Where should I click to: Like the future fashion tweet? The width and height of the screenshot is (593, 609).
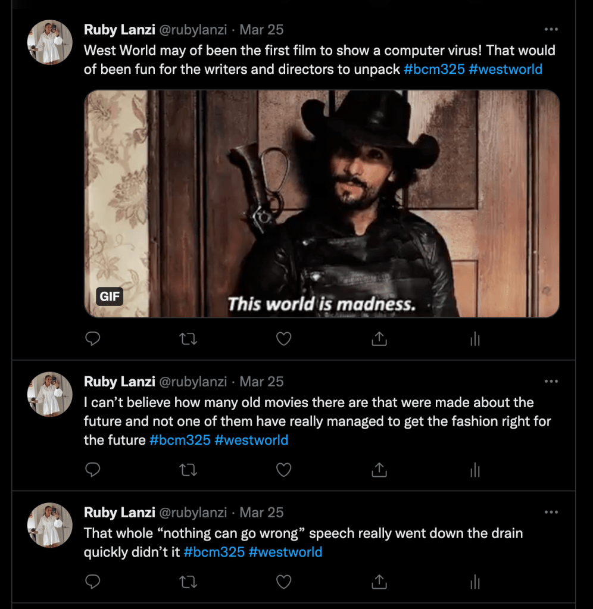click(x=284, y=470)
